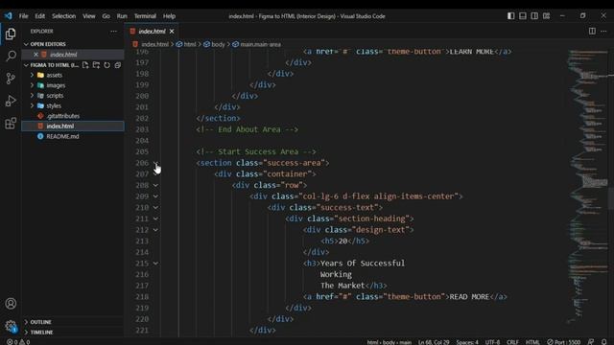Fold code at line 208 row div
This screenshot has width=614, height=345.
pyautogui.click(x=155, y=185)
